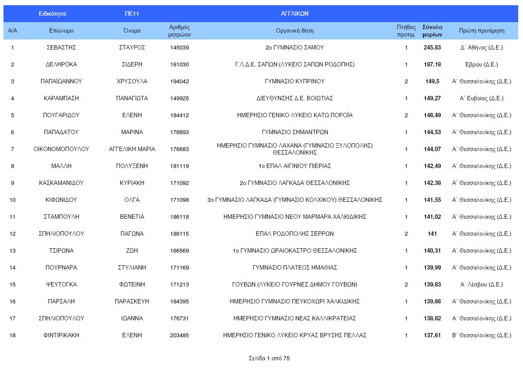Click the Οργανική θέση column header

coord(295,31)
